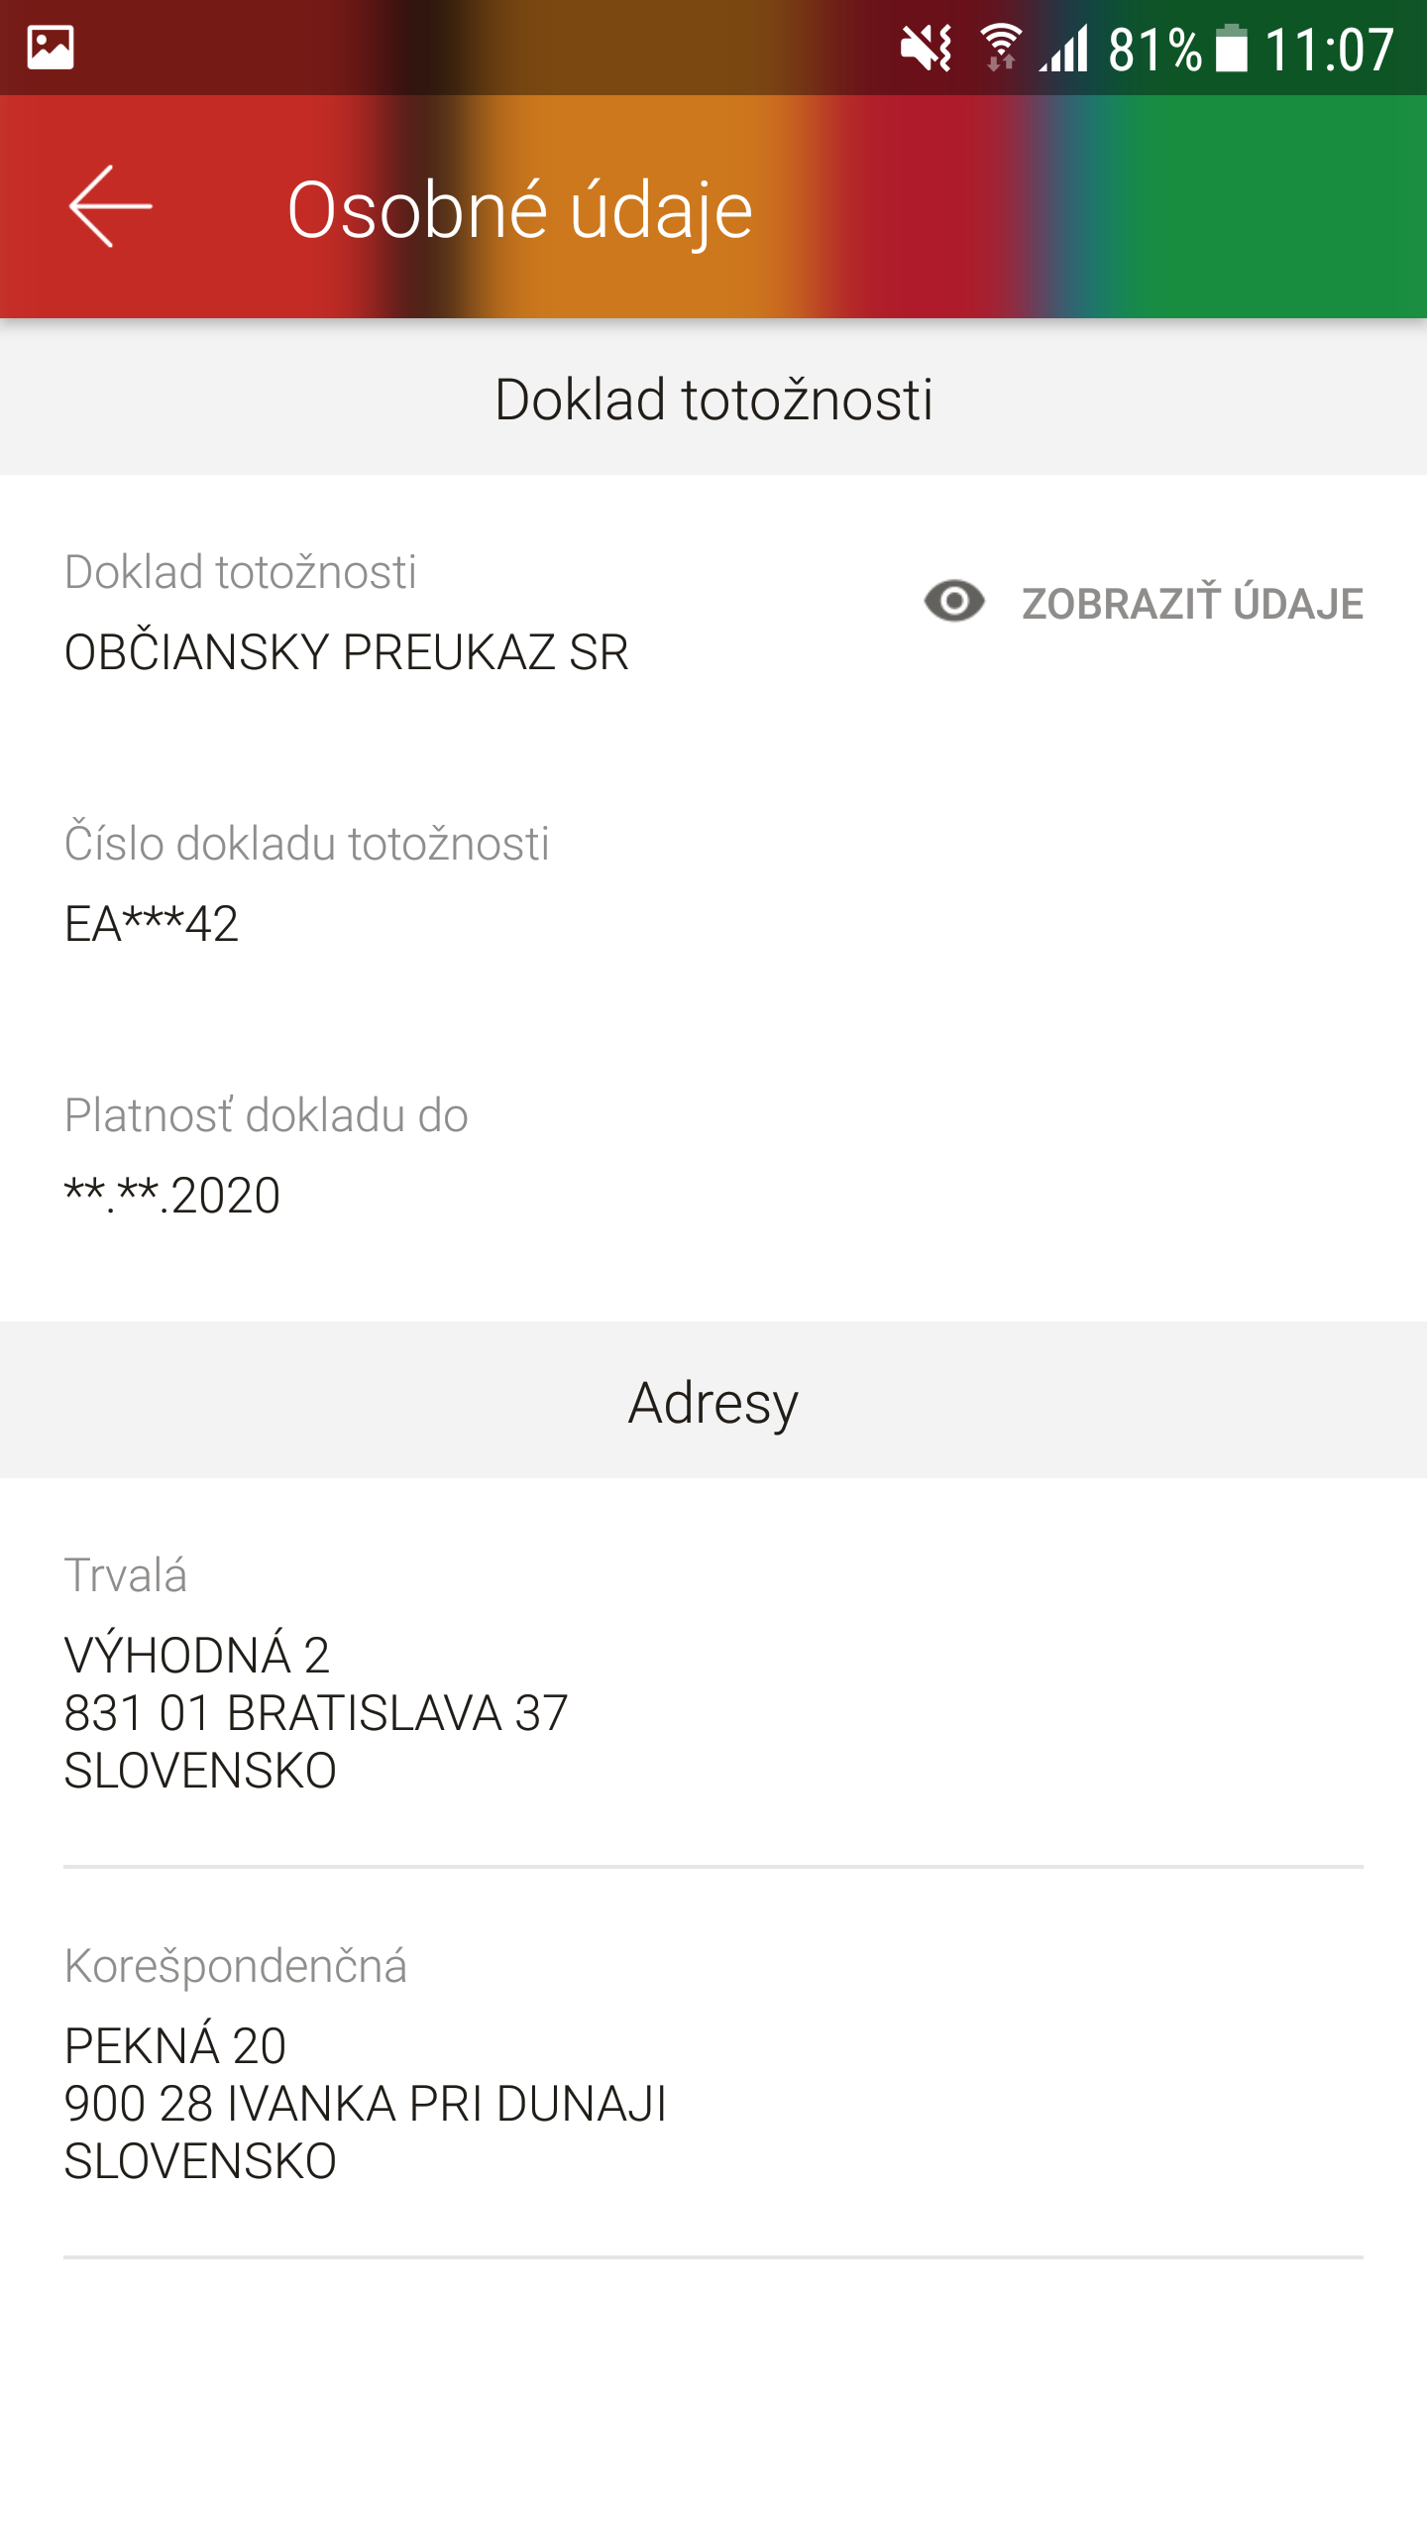The height and width of the screenshot is (2538, 1427).
Task: Tap the muted vibrate icon in status bar
Action: click(x=927, y=48)
